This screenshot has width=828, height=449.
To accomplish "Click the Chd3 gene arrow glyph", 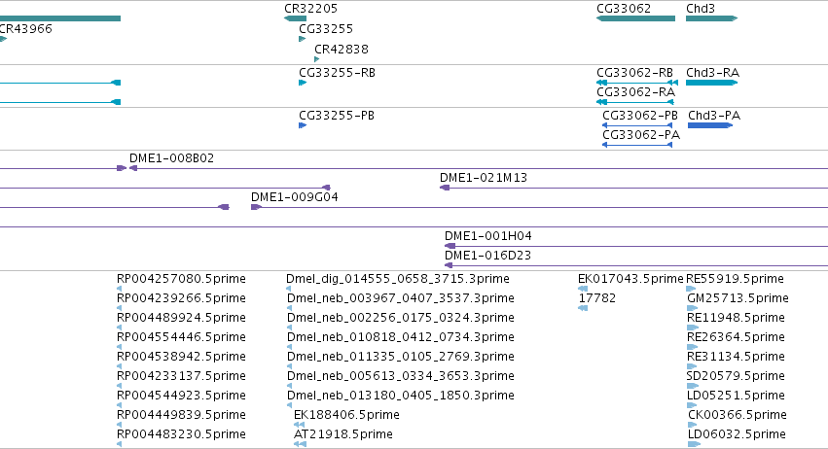I will tap(711, 18).
